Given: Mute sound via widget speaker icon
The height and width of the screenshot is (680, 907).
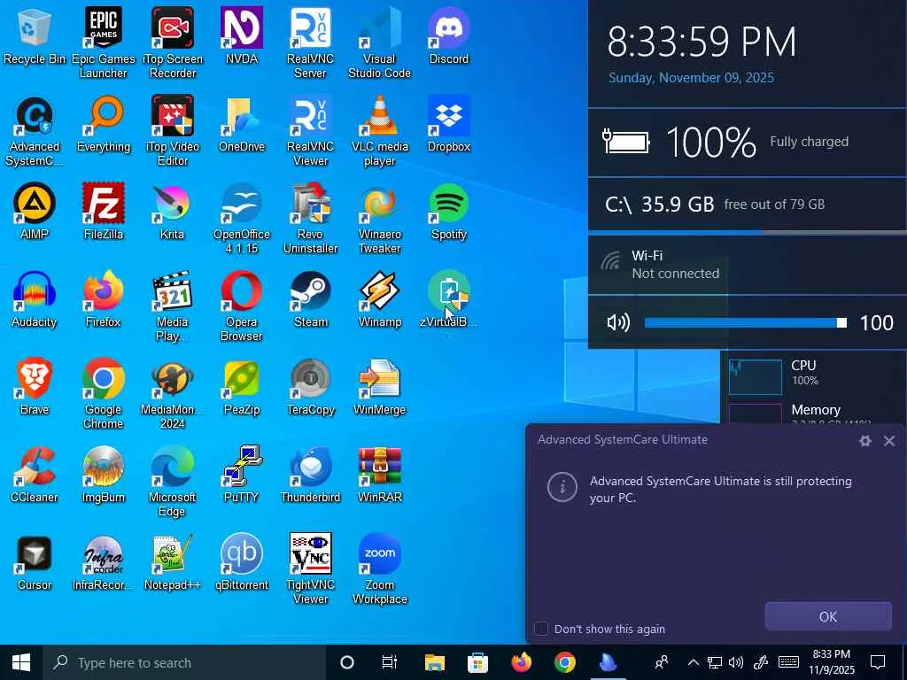Looking at the screenshot, I should coord(618,322).
